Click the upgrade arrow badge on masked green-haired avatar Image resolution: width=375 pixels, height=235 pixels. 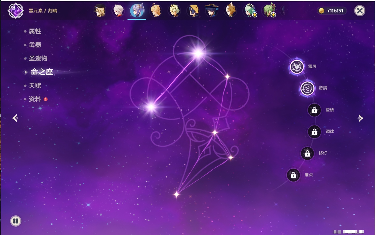point(273,15)
